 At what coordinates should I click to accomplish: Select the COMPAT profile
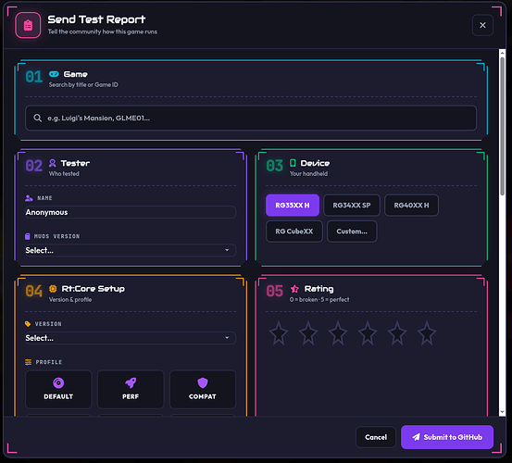coord(203,389)
